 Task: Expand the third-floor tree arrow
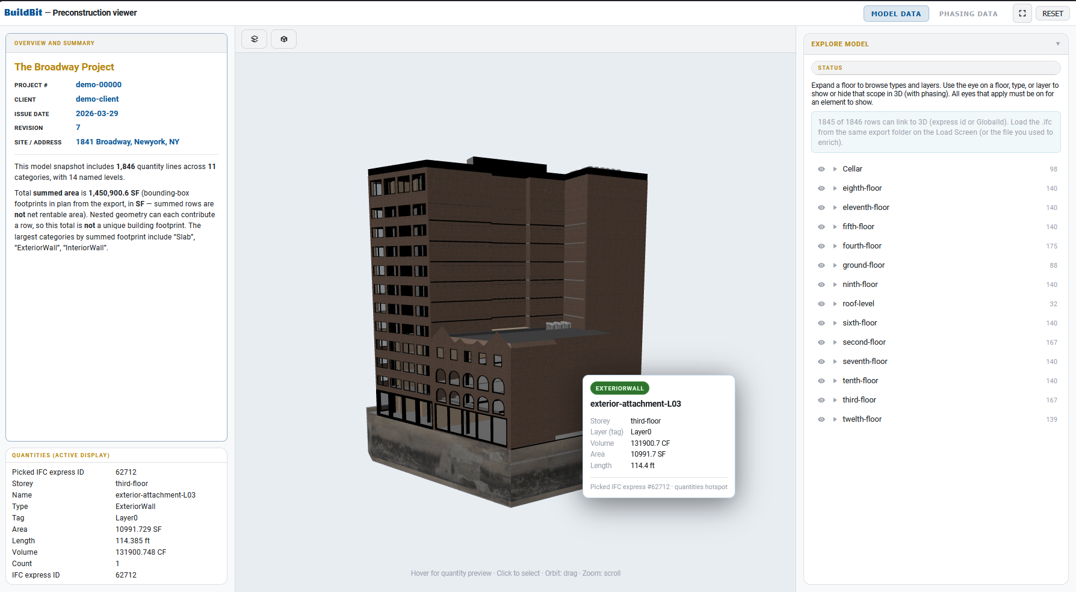[x=835, y=400]
